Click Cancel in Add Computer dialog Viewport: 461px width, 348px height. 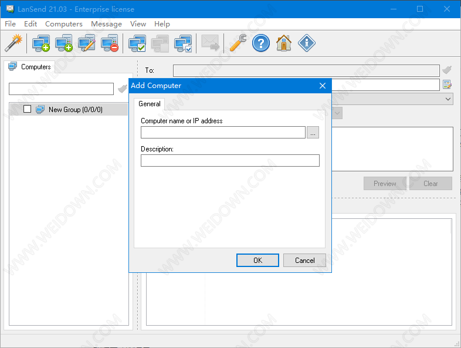(x=304, y=261)
